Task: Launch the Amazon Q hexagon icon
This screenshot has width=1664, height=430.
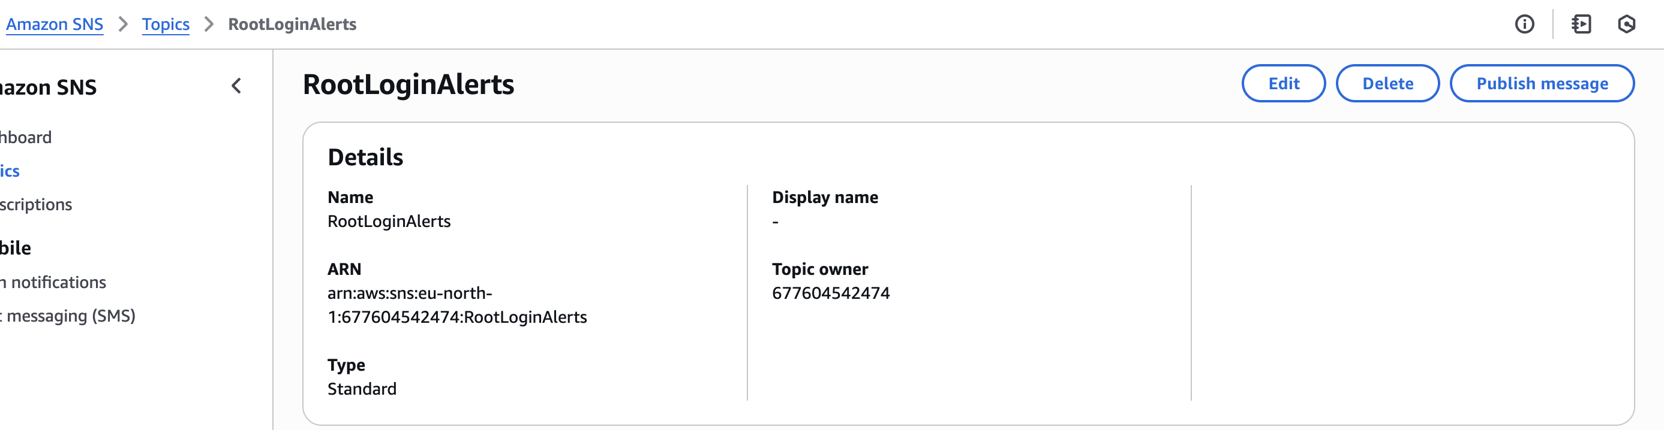Action: [1627, 25]
